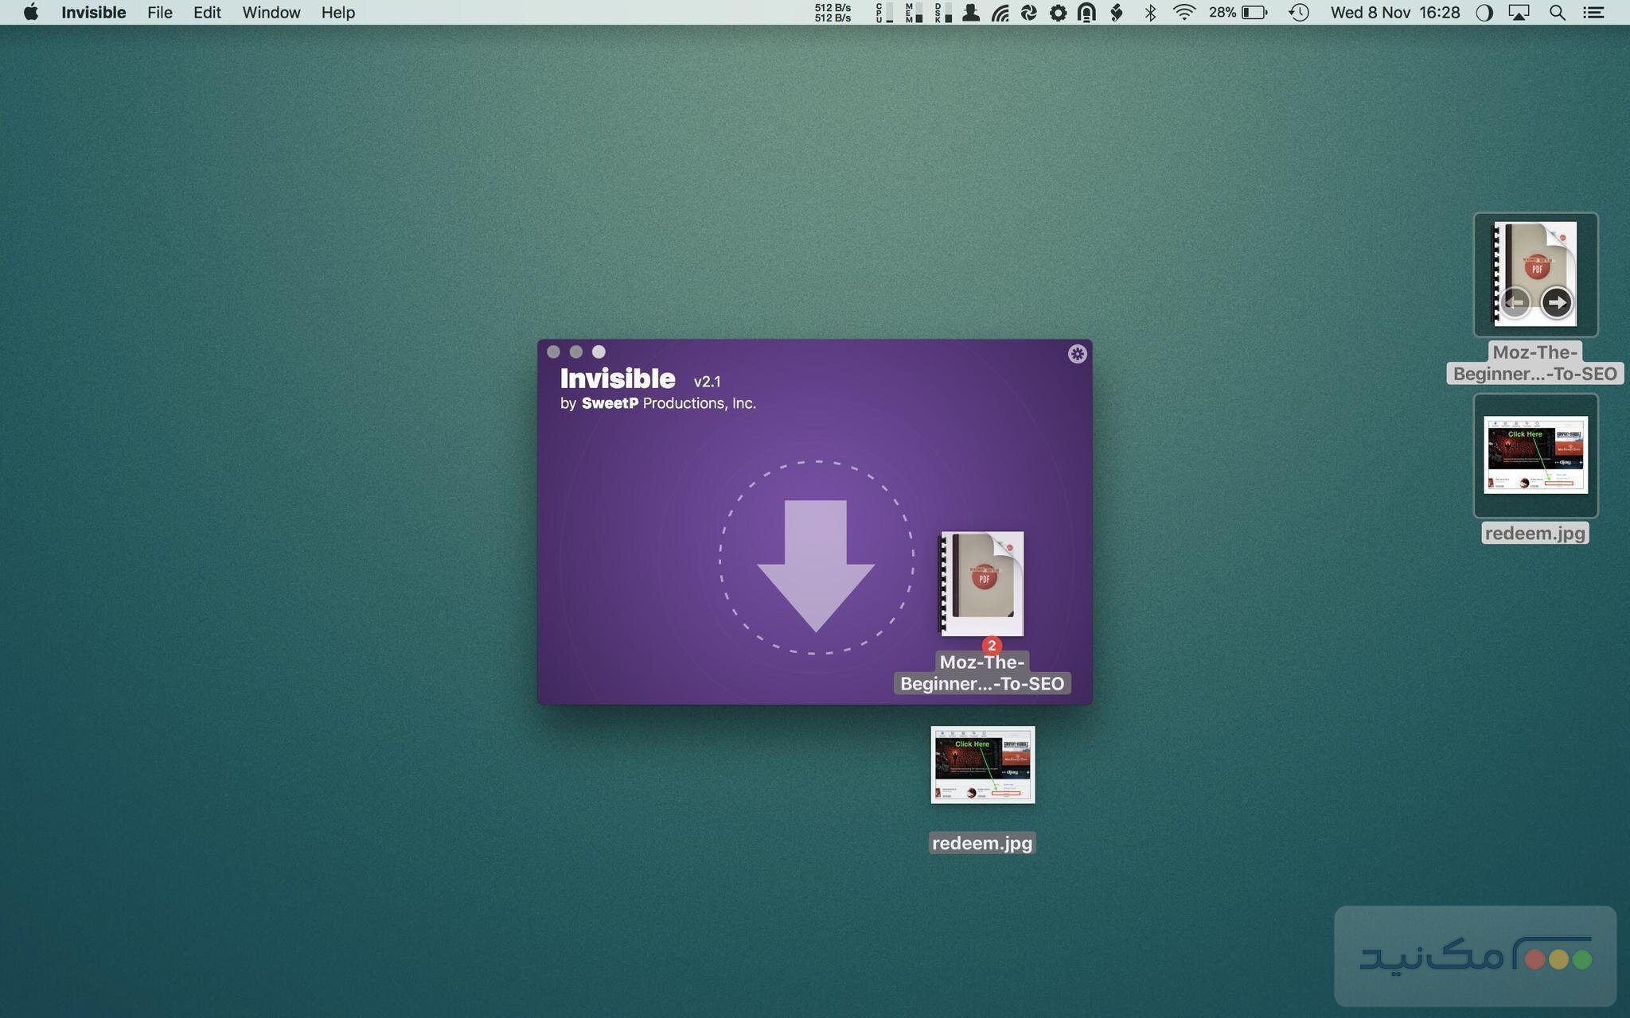Click the next-page arrow on desktop PDF icon
1630x1018 pixels.
click(x=1557, y=302)
